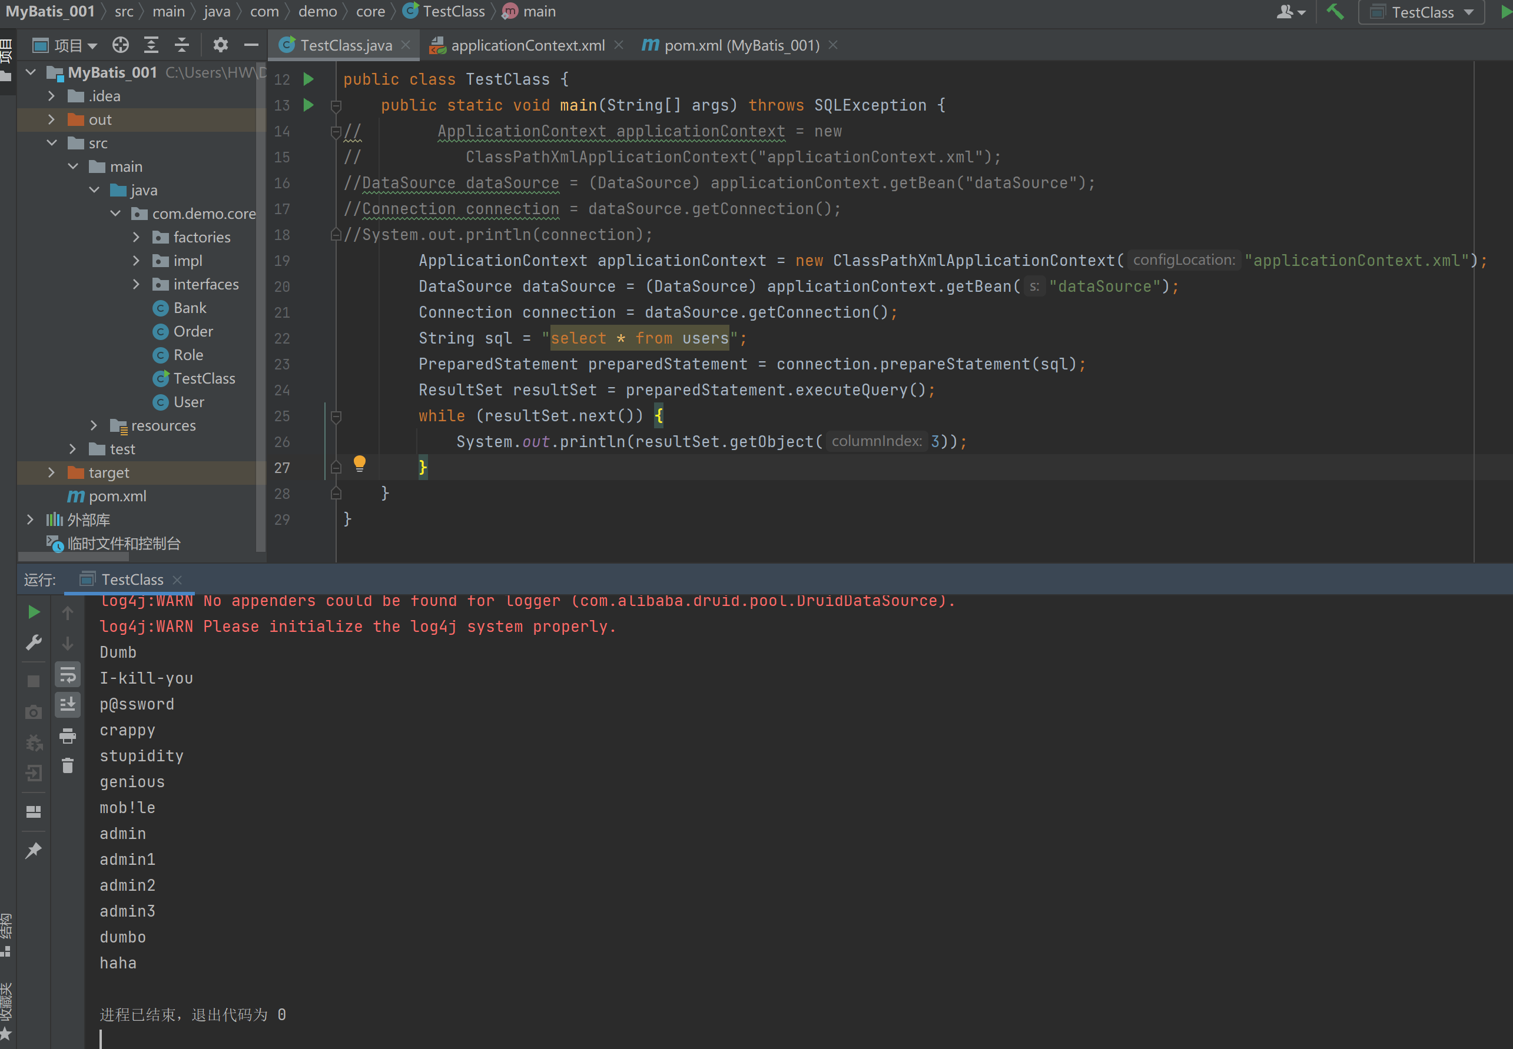
Task: Click the console print icon
Action: (x=67, y=735)
